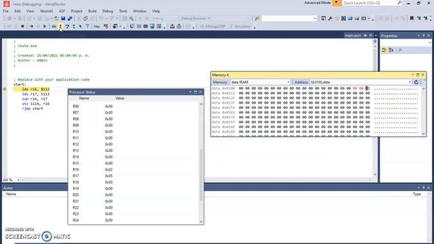Click the Memory view chip icon
This screenshot has width=434, height=244.
click(x=146, y=26)
